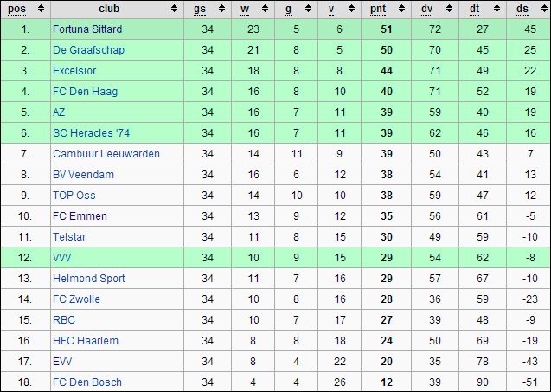
Task: Click the SC Heracles '74 link
Action: pos(92,133)
